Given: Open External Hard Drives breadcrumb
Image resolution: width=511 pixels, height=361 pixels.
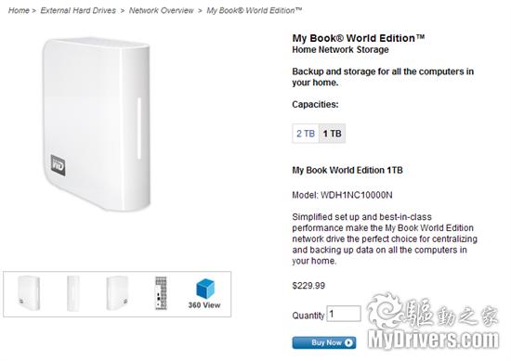Looking at the screenshot, I should click(78, 10).
